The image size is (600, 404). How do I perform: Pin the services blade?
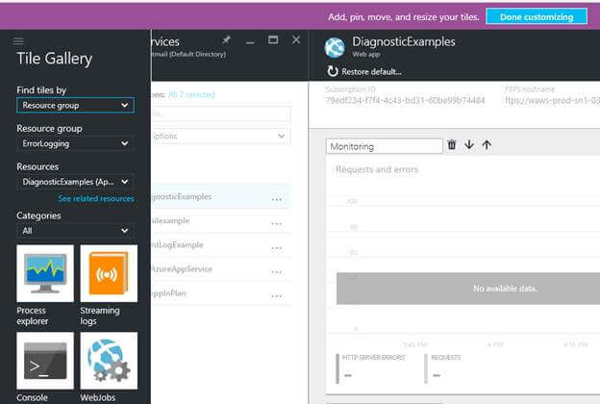(x=226, y=40)
